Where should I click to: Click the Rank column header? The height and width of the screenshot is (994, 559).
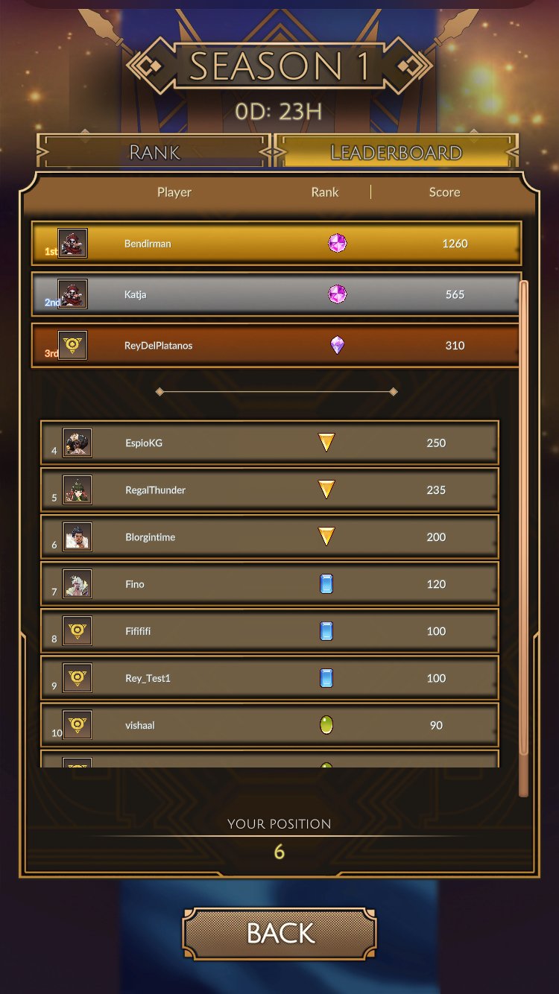[325, 192]
